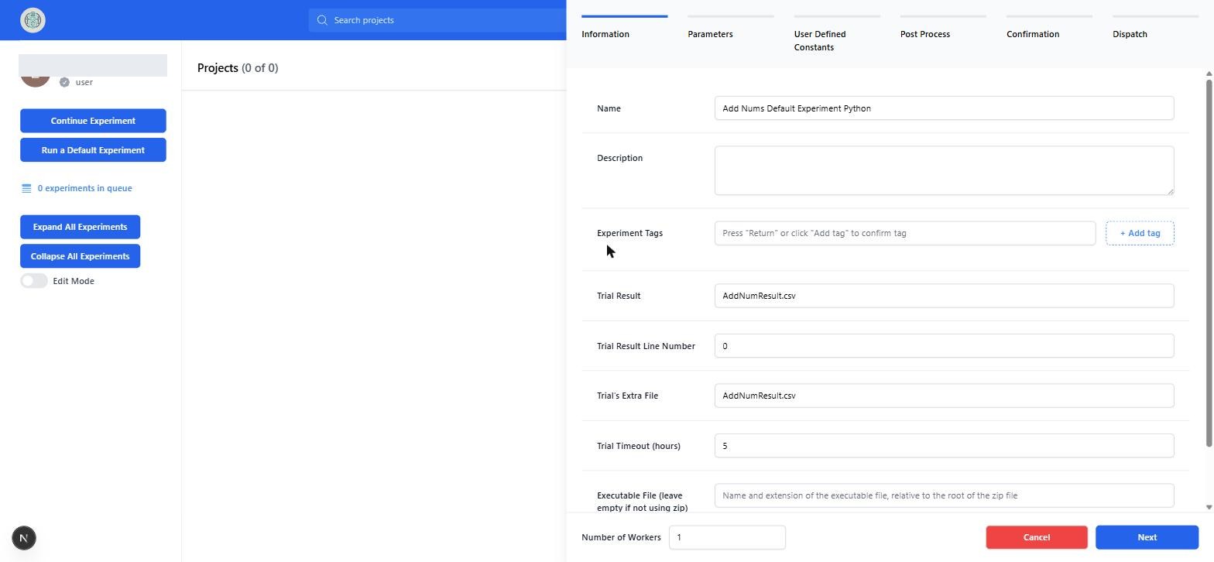The width and height of the screenshot is (1214, 562).
Task: Focus the Trial Timeout (hours) field
Action: (944, 446)
